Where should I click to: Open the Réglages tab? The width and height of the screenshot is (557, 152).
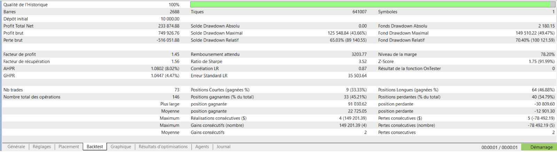[x=42, y=147]
